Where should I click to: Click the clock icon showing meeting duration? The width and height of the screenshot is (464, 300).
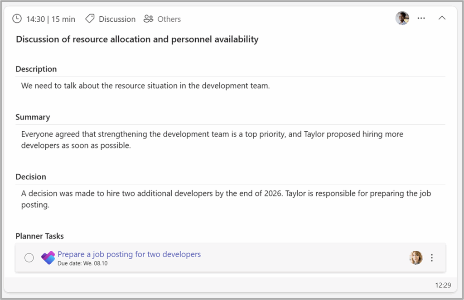(17, 19)
